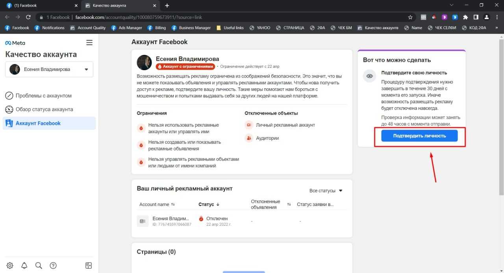This screenshot has width=504, height=273.
Task: Open the Useful links bookmark folder
Action: pos(230,28)
